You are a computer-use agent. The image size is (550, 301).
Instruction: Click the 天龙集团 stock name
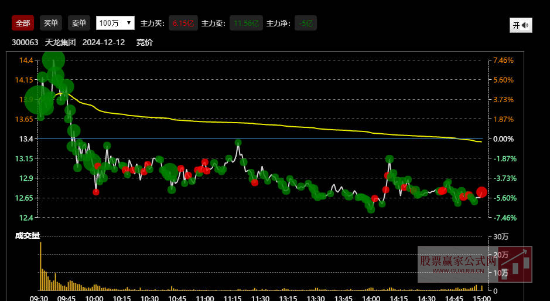[60, 42]
